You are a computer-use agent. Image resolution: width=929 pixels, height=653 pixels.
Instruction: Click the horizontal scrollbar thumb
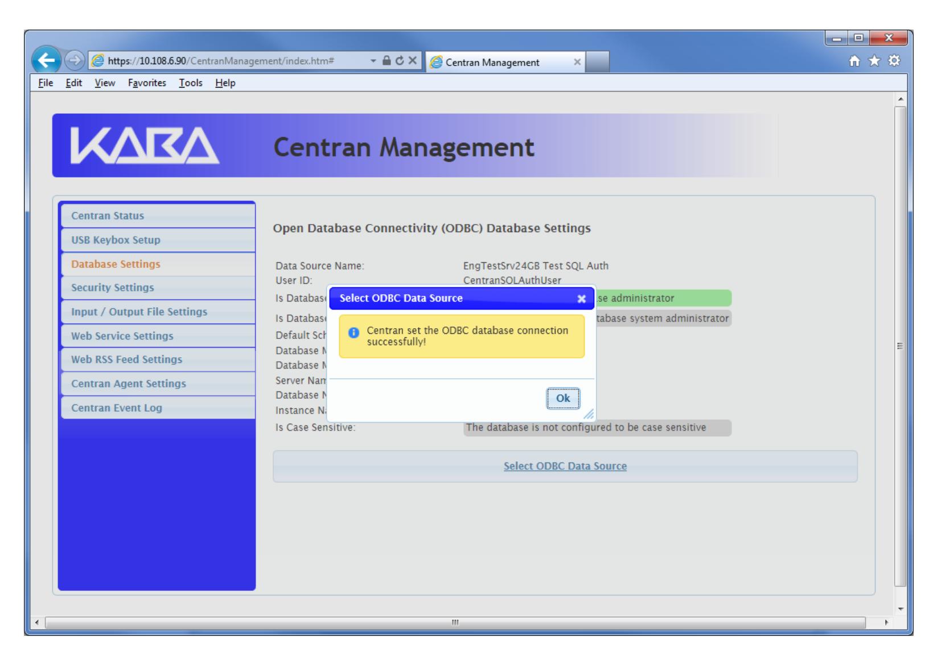pos(455,622)
